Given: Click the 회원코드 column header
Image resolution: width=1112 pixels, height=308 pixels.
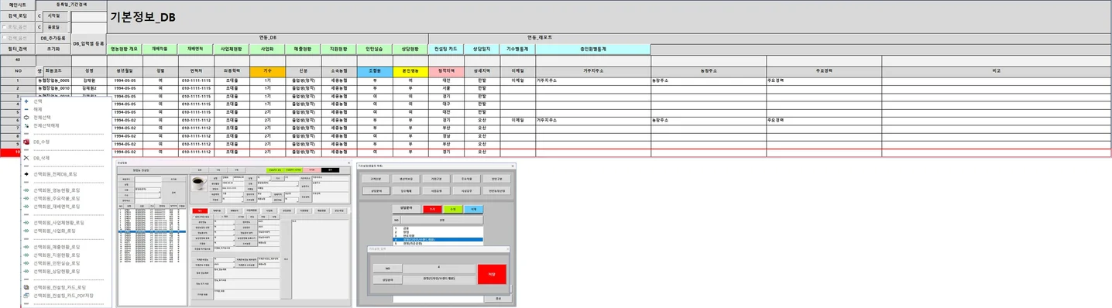Looking at the screenshot, I should [53, 70].
